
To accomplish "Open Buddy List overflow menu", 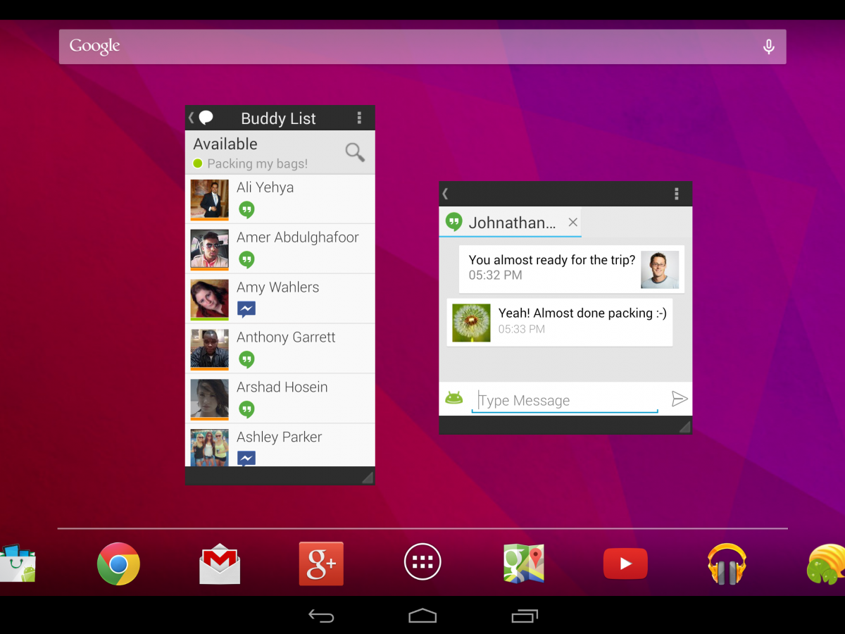I will (359, 118).
